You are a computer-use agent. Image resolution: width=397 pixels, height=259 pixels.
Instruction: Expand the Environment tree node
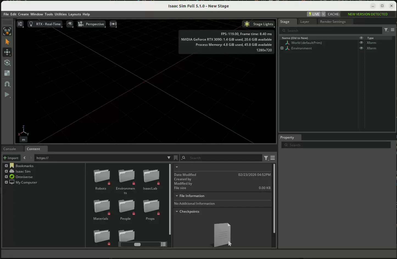pos(282,48)
